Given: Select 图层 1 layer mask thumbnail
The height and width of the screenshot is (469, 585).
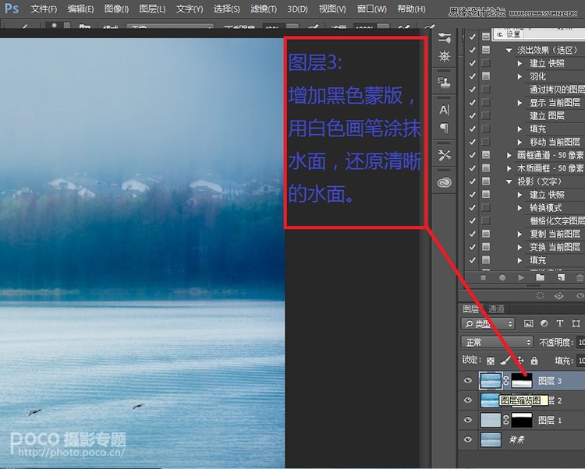Looking at the screenshot, I should coord(522,420).
